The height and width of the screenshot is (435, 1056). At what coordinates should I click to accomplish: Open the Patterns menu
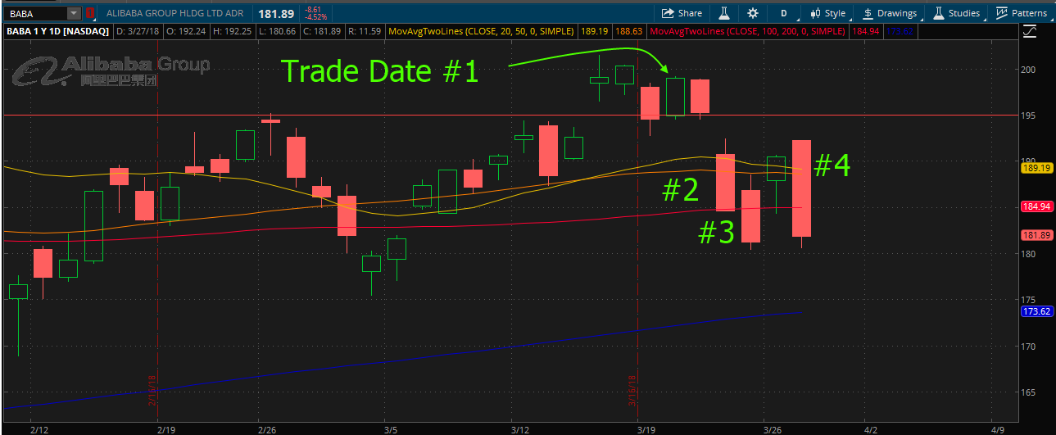(x=1022, y=13)
